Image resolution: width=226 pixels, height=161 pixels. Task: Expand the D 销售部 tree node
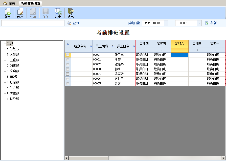tap(4, 66)
